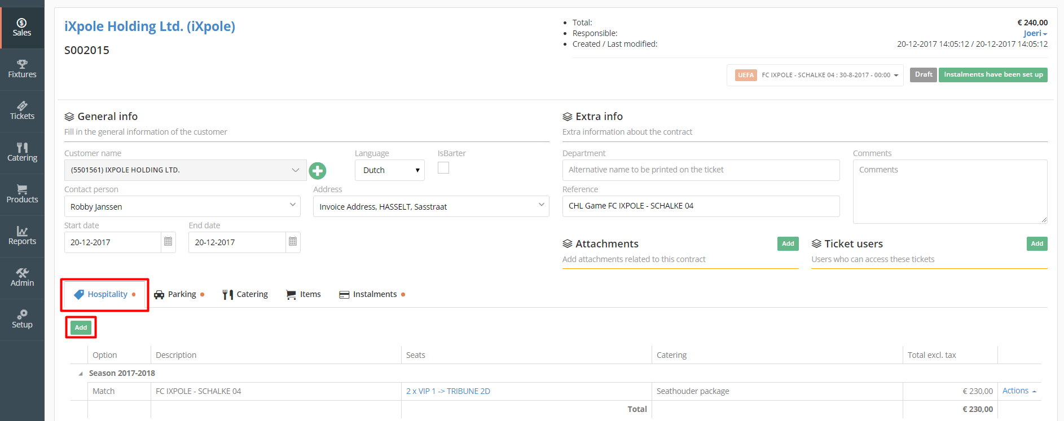Open Catering in the left sidebar

[x=22, y=153]
